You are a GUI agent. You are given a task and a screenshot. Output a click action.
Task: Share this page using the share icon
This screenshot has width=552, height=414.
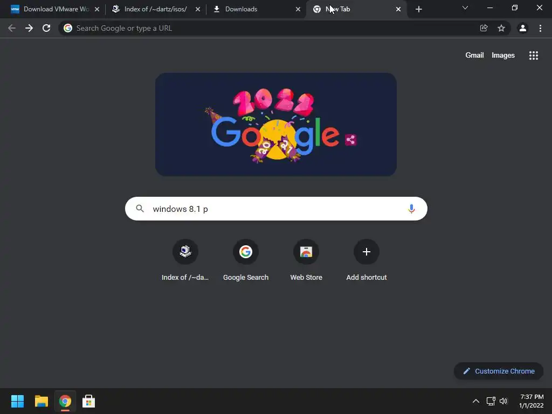tap(484, 28)
